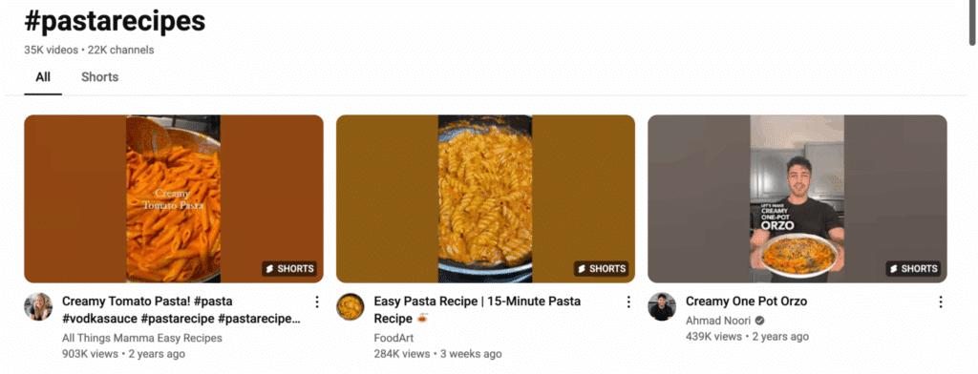Visit FoodArt channel name link
Screen dimensions: 978x374
pos(393,338)
